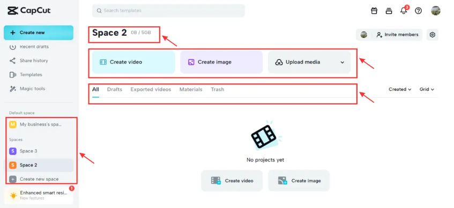454x208 pixels.
Task: Open the notifications bell
Action: pos(404,11)
